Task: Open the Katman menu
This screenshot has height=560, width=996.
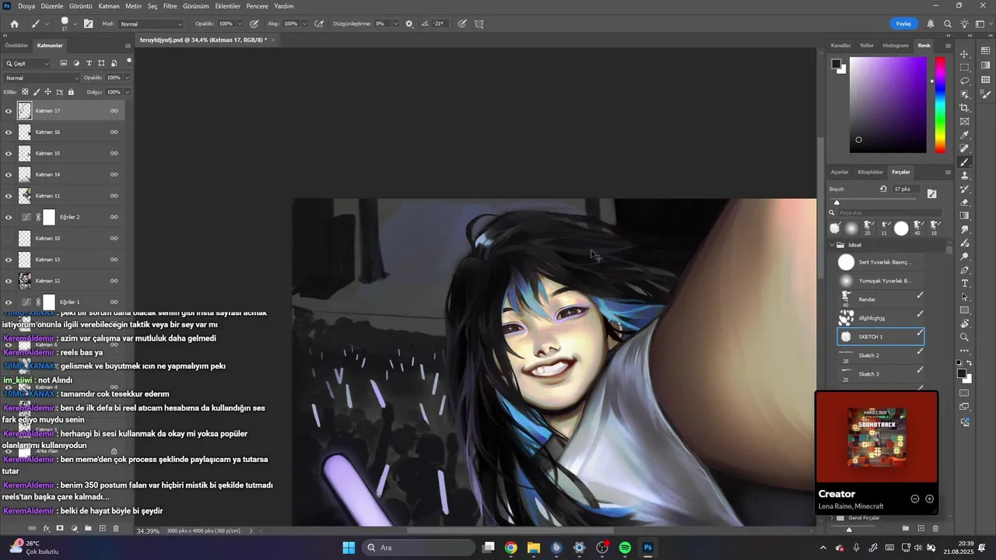Action: tap(109, 5)
